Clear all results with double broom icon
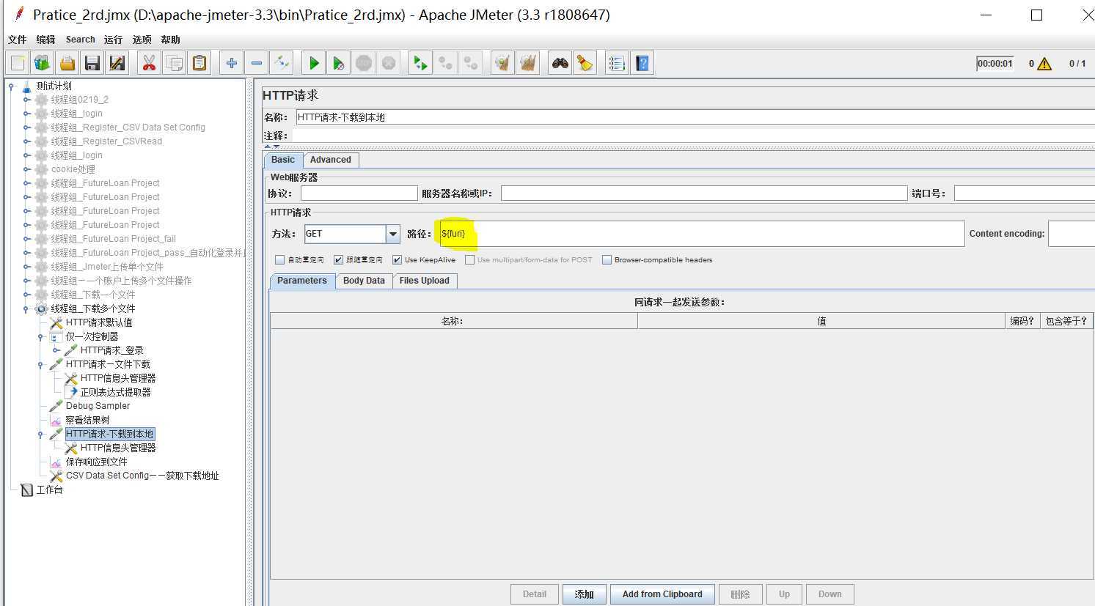The image size is (1095, 606). [x=528, y=63]
